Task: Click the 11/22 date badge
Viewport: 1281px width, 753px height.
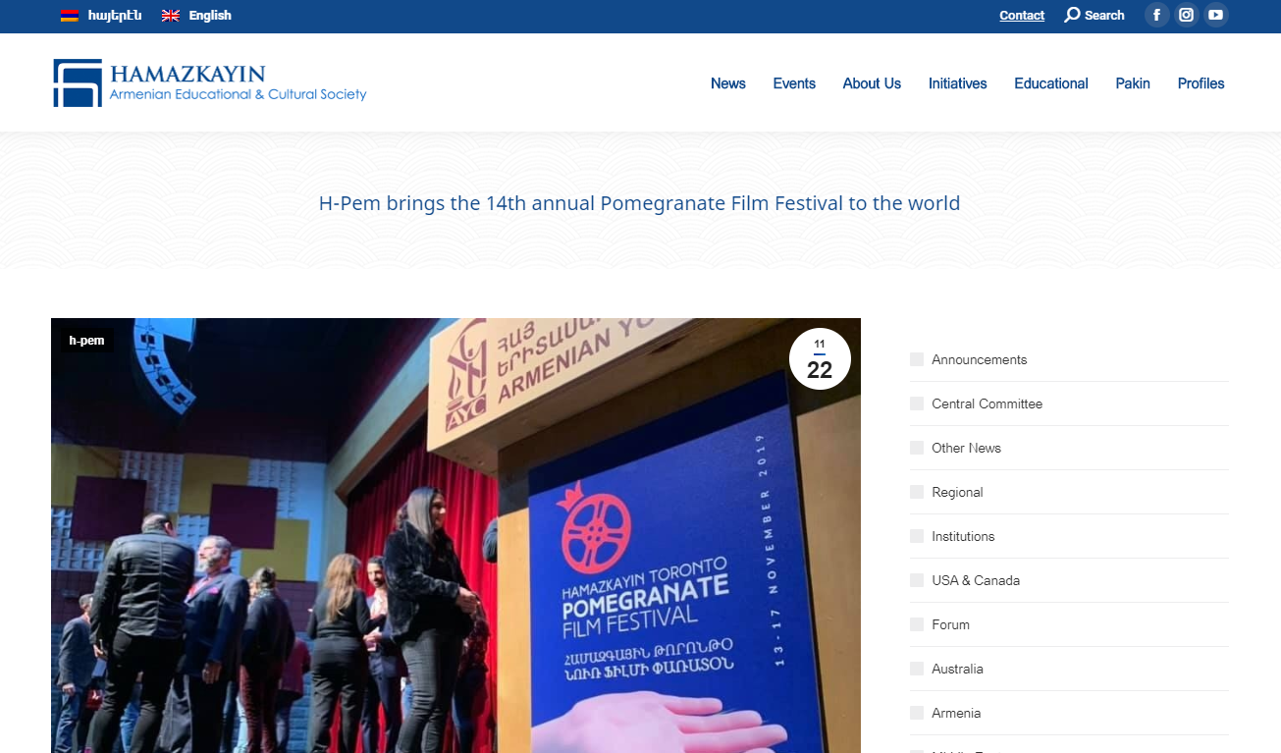Action: pos(820,359)
